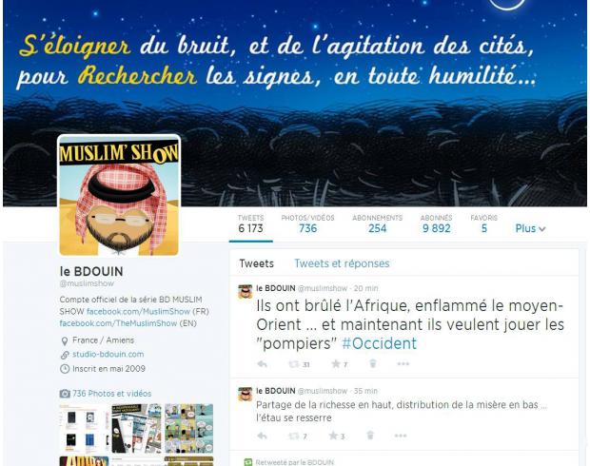This screenshot has height=466, width=590.
Task: Retweet the #Occident tweet
Action: 294,364
